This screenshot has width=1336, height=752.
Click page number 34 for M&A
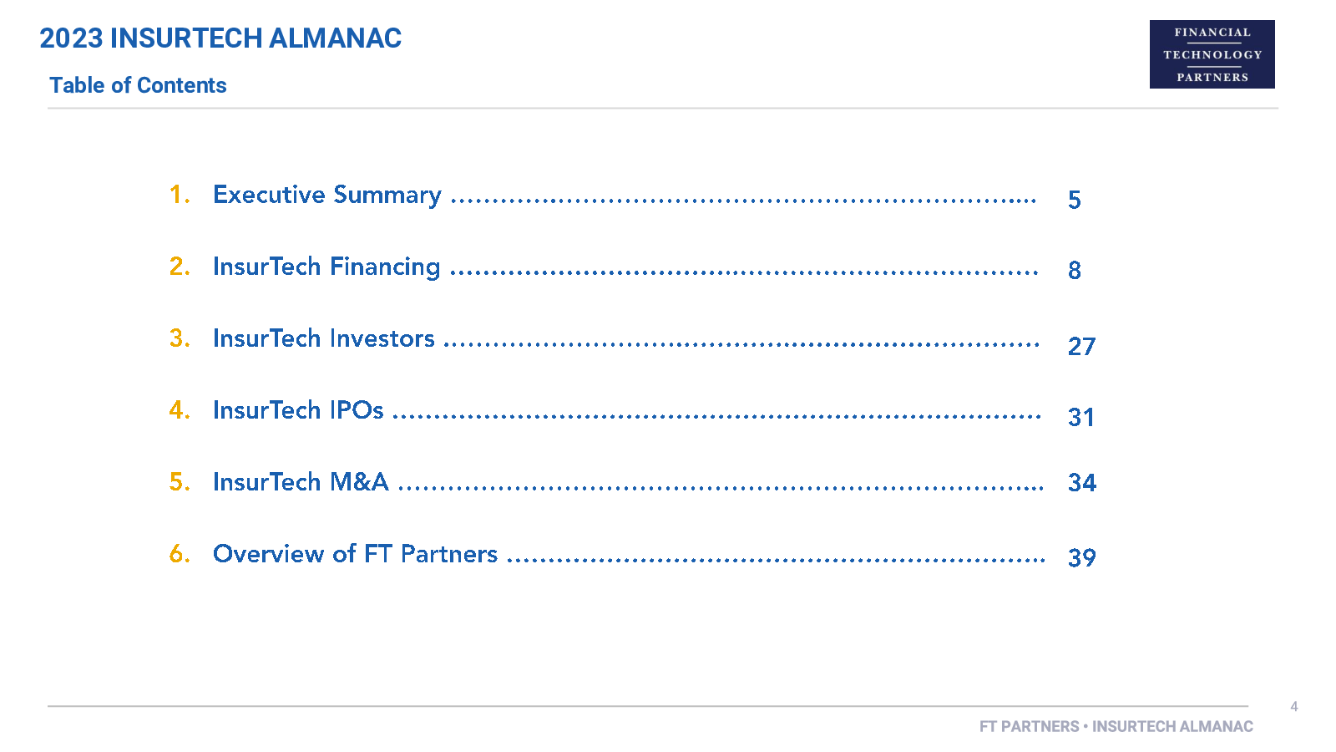1082,482
